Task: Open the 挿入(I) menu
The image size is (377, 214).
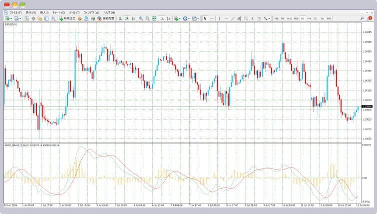Action: (44, 12)
